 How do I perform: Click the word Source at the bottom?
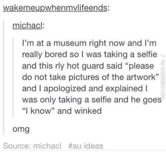point(16,146)
